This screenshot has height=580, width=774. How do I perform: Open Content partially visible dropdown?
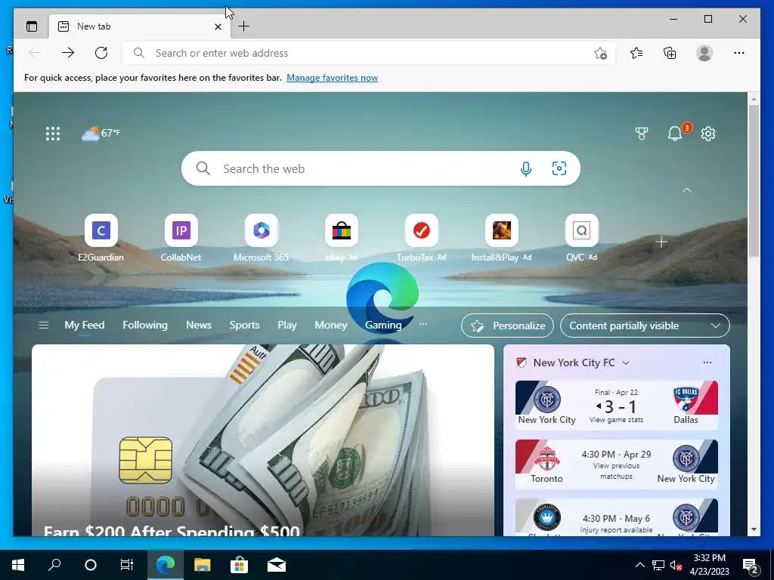click(645, 325)
